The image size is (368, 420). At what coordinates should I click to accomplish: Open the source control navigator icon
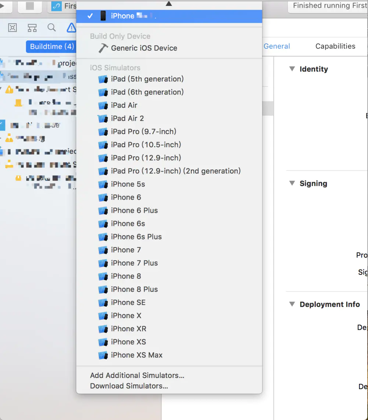coord(12,28)
